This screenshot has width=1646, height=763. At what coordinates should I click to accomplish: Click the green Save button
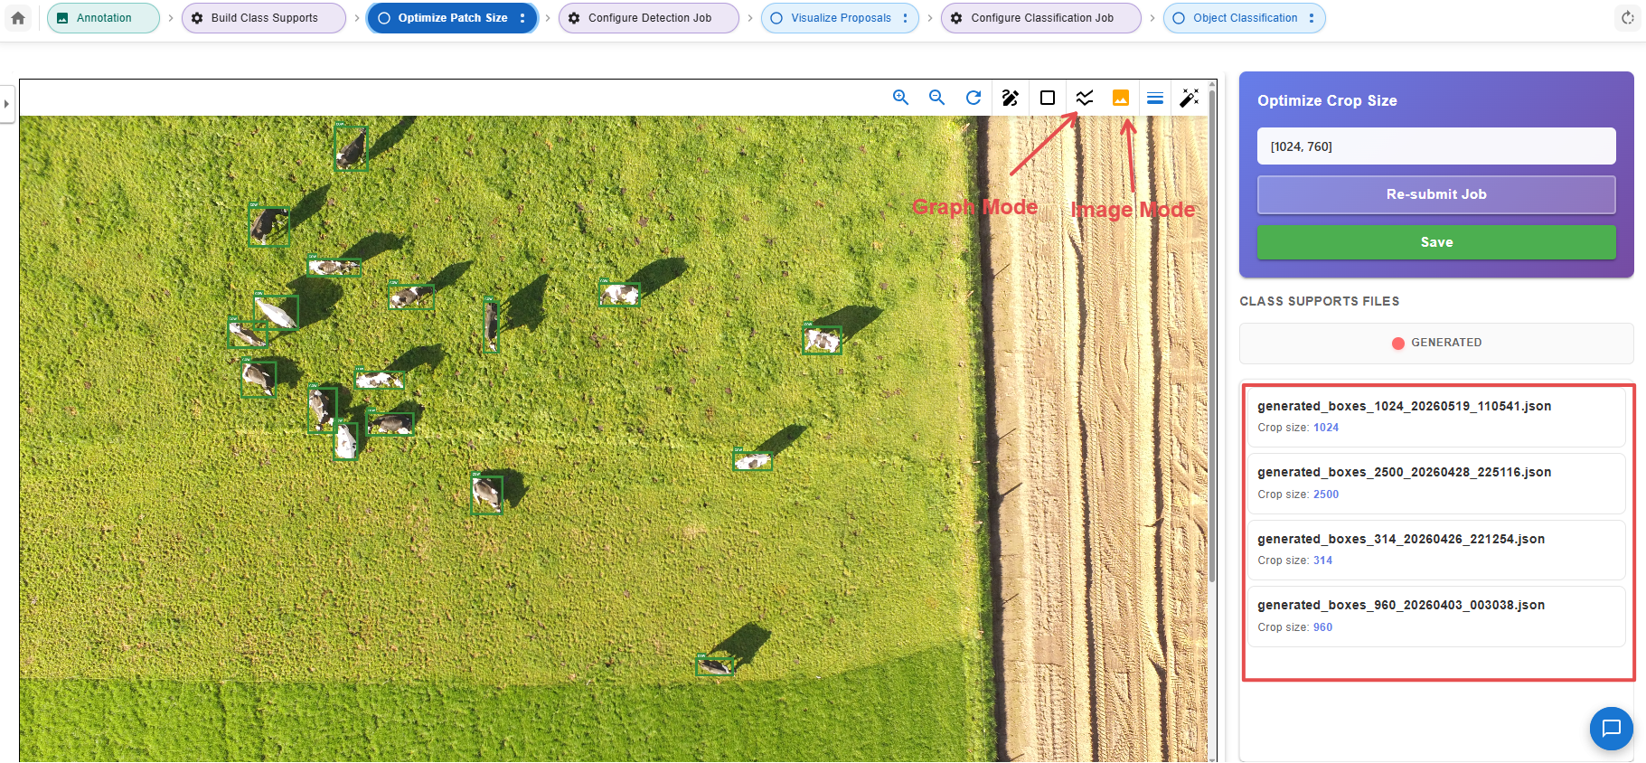pos(1436,242)
